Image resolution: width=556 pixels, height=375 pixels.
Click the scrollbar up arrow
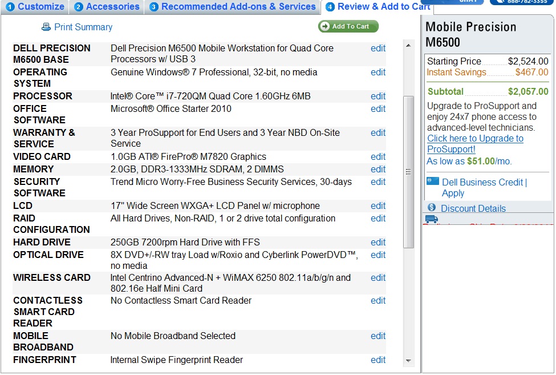408,46
